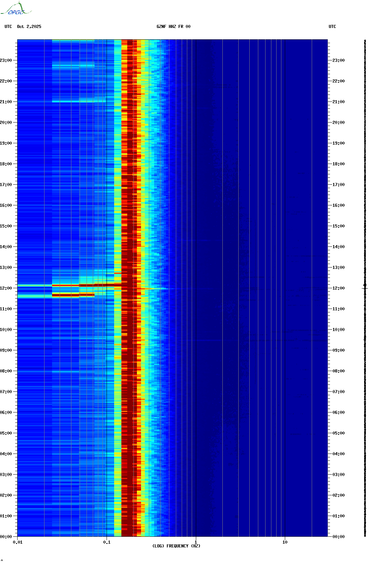
Task: Click the red low-frequency event band at 12:00
Action: pyautogui.click(x=86, y=285)
